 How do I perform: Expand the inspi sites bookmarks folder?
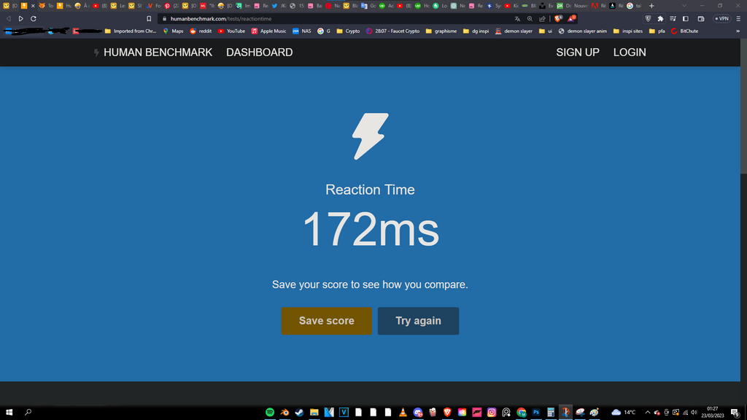pyautogui.click(x=628, y=31)
